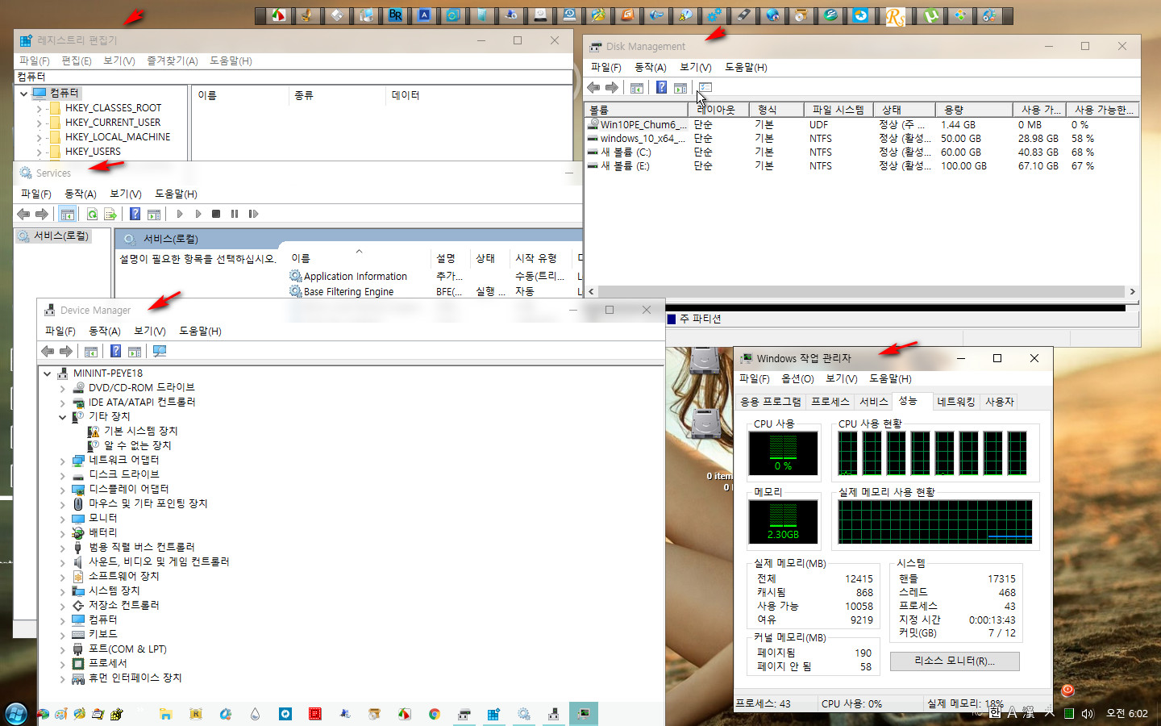Switch to 프로세스 tab in Task Manager
The height and width of the screenshot is (726, 1161).
pos(830,402)
